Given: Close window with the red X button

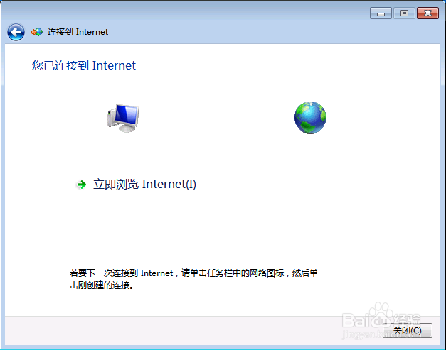Looking at the screenshot, I should tap(428, 13).
